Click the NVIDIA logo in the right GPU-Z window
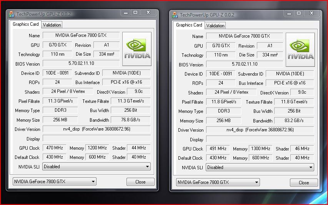 pos(300,50)
